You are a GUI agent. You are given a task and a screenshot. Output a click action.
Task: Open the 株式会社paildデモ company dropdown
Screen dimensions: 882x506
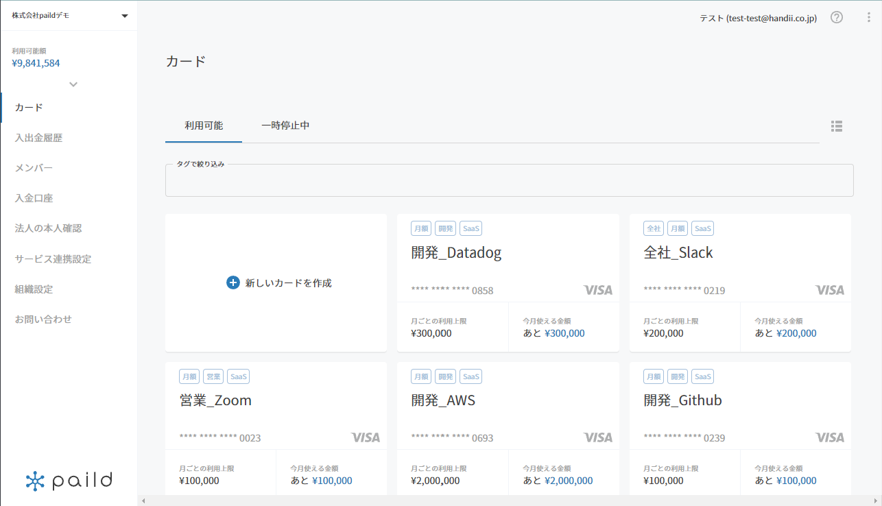(x=69, y=15)
